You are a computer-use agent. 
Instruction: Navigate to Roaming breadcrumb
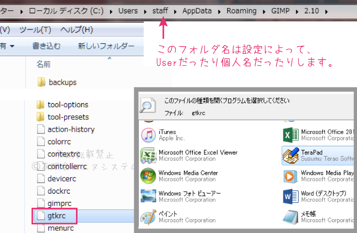(x=241, y=11)
